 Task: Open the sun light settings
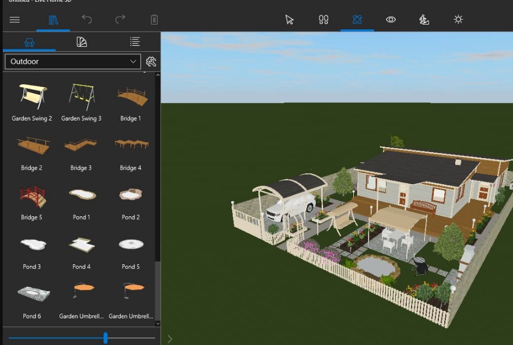458,19
